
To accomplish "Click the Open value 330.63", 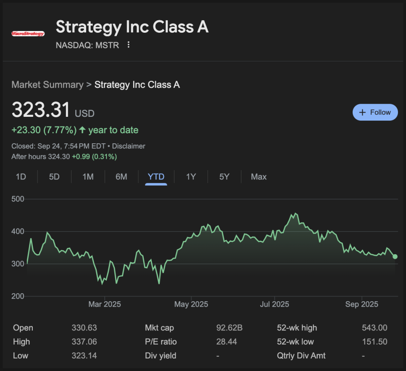I will pos(84,328).
